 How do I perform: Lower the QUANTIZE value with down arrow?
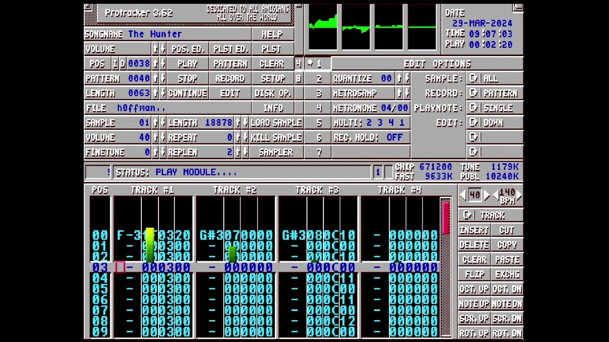[406, 78]
